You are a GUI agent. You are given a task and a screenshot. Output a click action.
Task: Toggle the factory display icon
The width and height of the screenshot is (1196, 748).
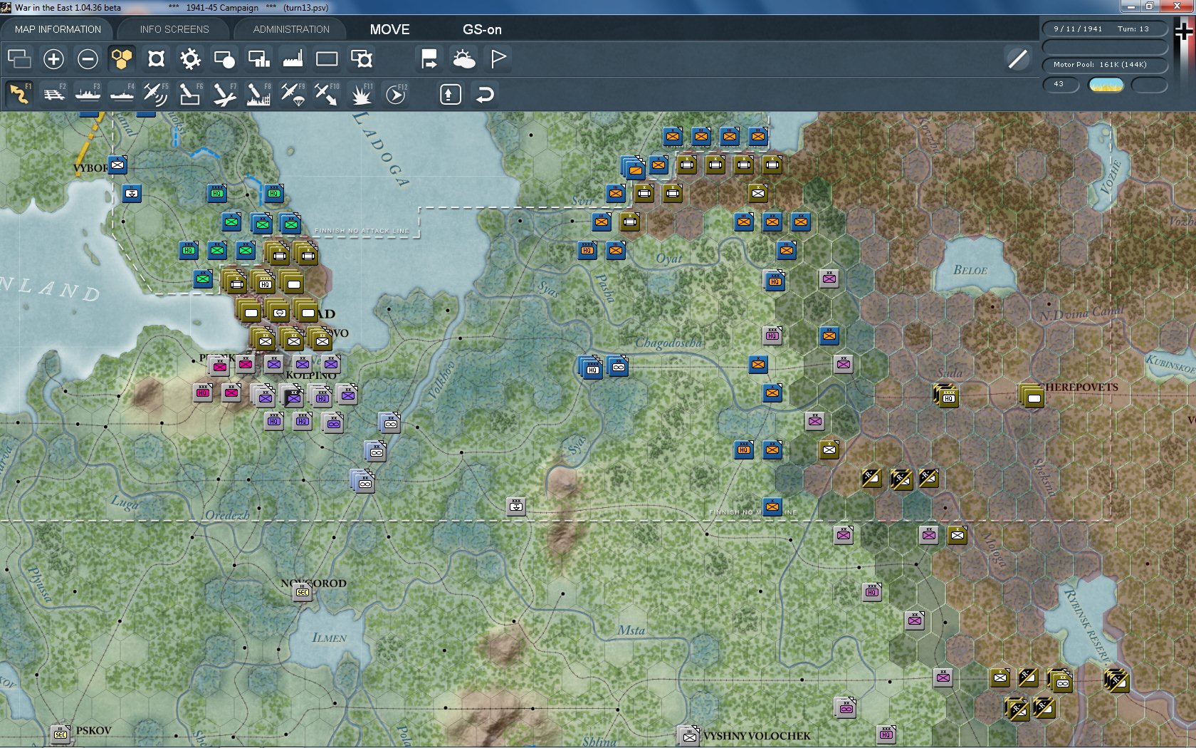click(293, 58)
